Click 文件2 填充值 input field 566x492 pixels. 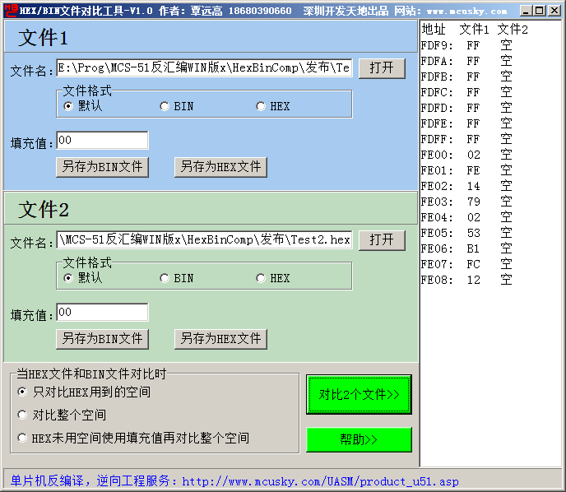(102, 313)
